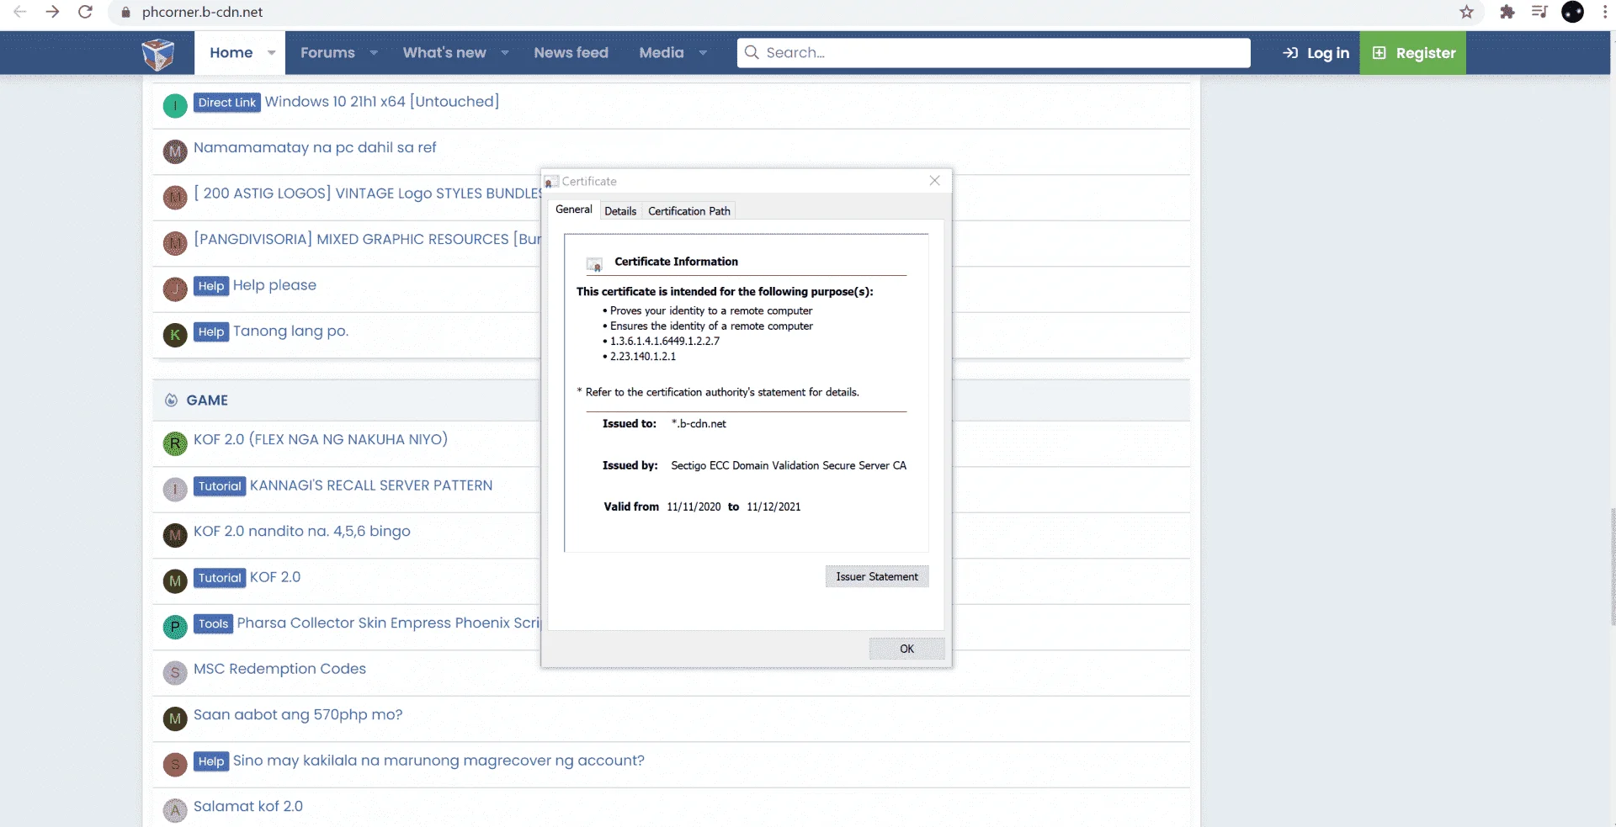Click the avatar beside Help please thread
This screenshot has width=1616, height=827.
pyautogui.click(x=175, y=289)
